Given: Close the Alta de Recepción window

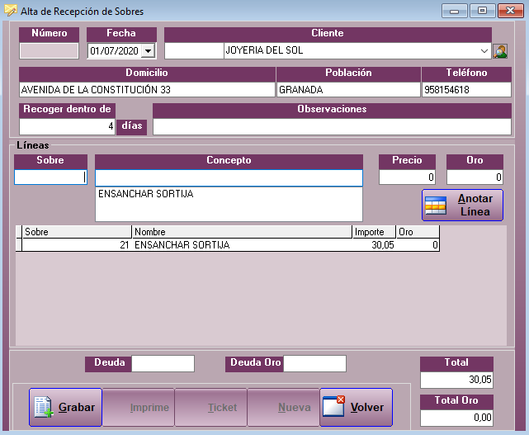Looking at the screenshot, I should coord(511,11).
